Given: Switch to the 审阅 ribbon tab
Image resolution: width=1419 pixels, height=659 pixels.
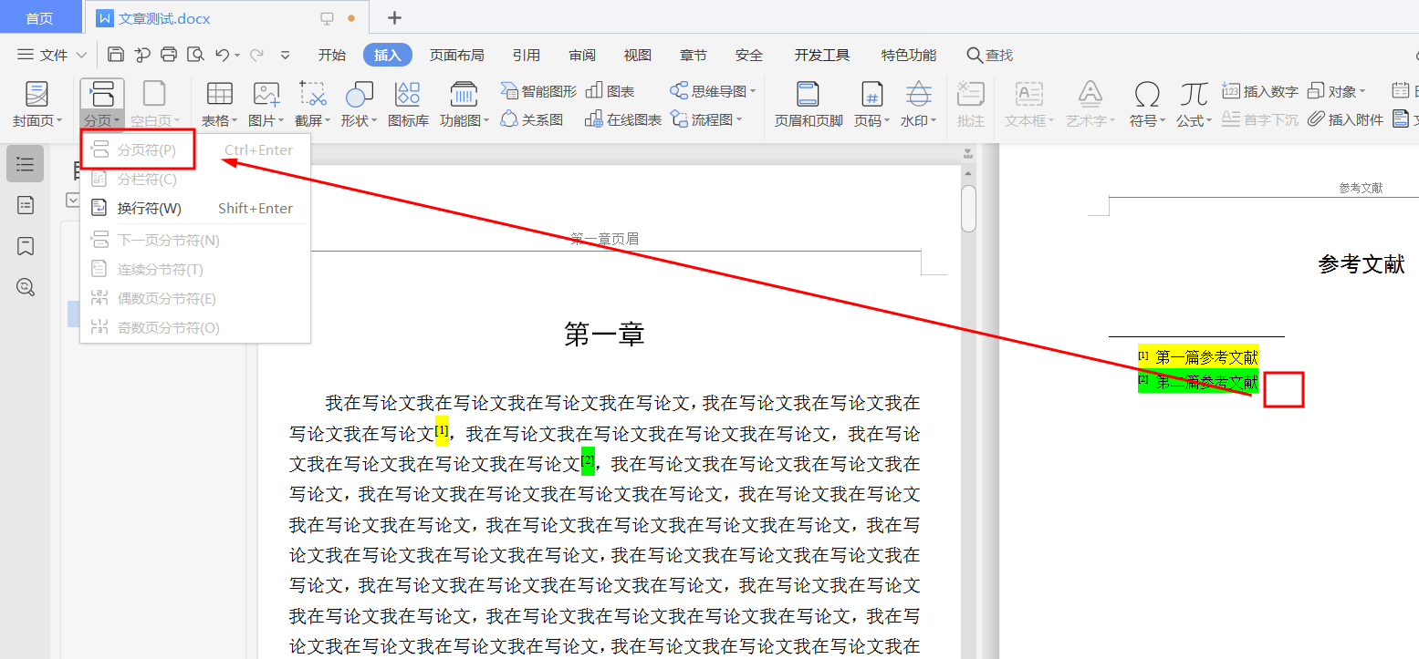Looking at the screenshot, I should pyautogui.click(x=581, y=55).
